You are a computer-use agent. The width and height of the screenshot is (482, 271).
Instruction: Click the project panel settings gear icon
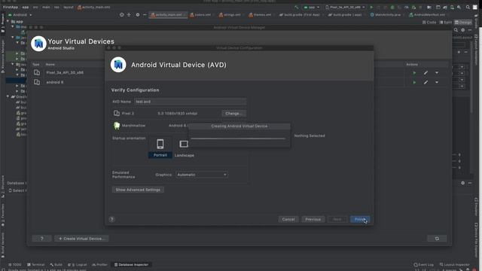click(x=137, y=15)
